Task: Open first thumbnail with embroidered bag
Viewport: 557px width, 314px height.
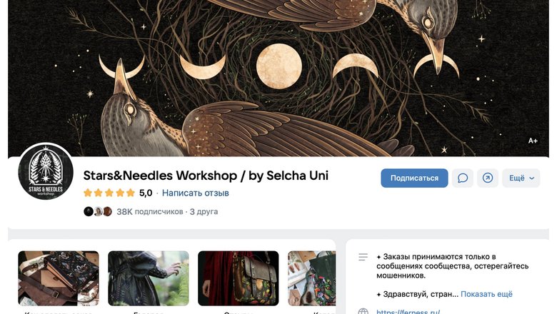Action: (59, 278)
